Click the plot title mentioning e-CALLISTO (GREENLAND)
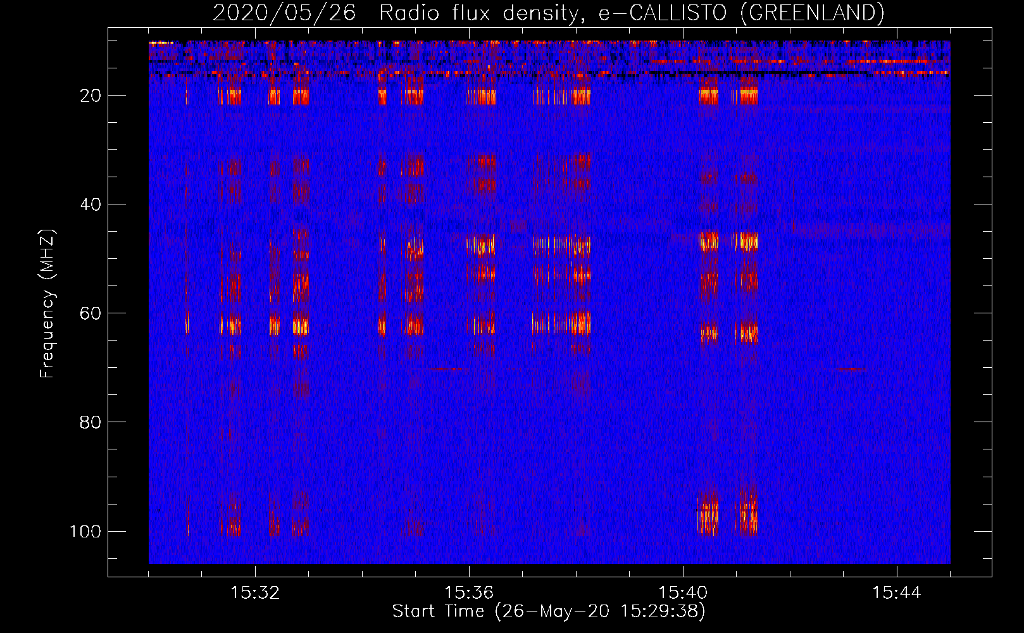Screen dimensions: 1024x633 click(548, 13)
